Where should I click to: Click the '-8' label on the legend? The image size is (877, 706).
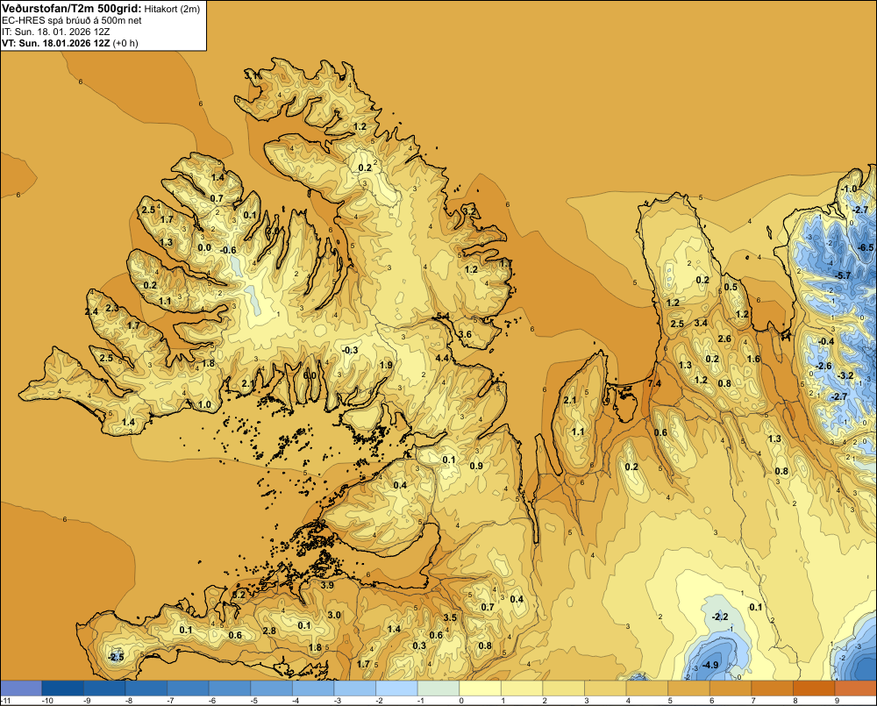click(128, 701)
